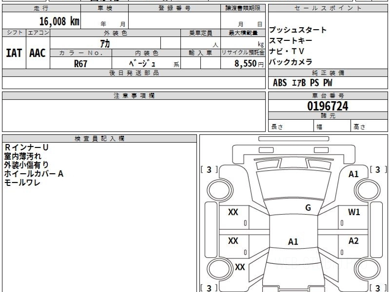
Task: Click the front right tire grade [3]
Action: 378,169
